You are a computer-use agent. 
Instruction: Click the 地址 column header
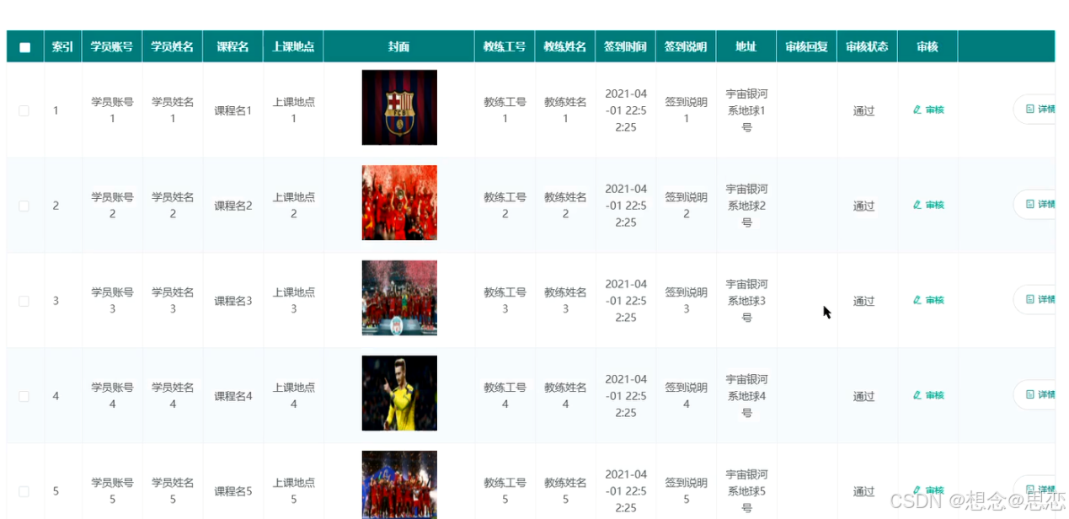tap(746, 47)
